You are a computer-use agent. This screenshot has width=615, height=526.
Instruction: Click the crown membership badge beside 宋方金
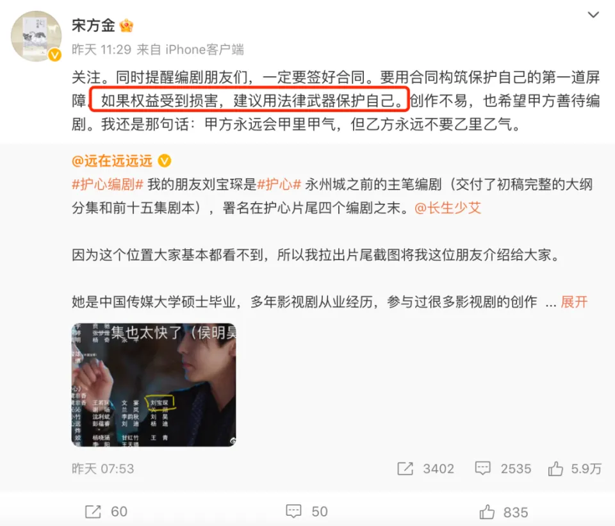click(x=126, y=26)
